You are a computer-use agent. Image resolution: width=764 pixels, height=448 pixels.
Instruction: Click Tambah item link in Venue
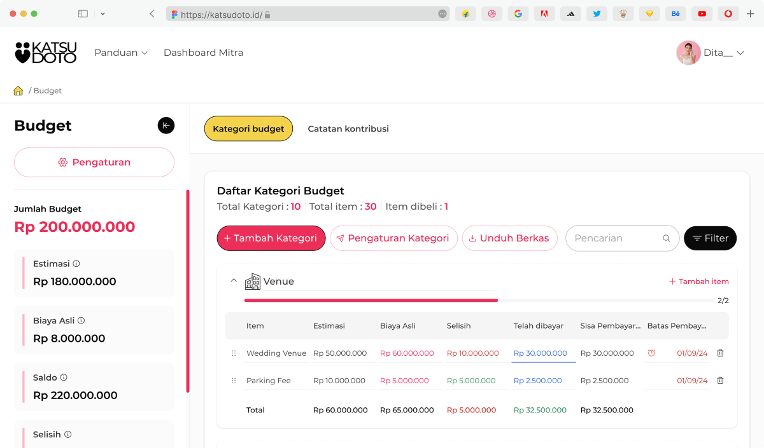click(x=698, y=282)
